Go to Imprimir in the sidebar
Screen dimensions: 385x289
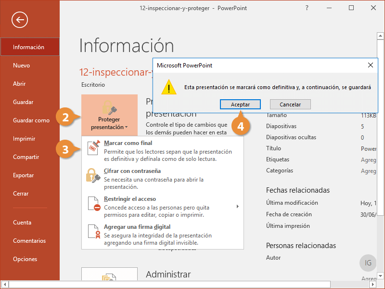tap(24, 139)
